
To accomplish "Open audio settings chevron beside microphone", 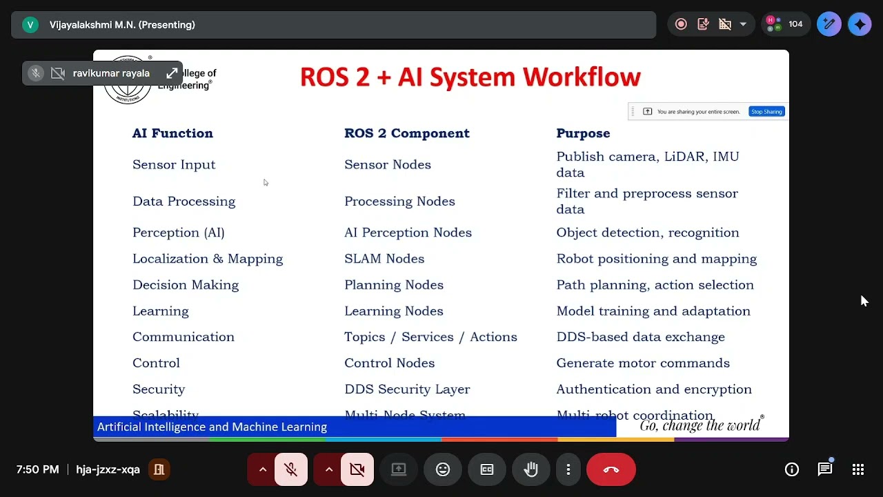I will pos(263,469).
